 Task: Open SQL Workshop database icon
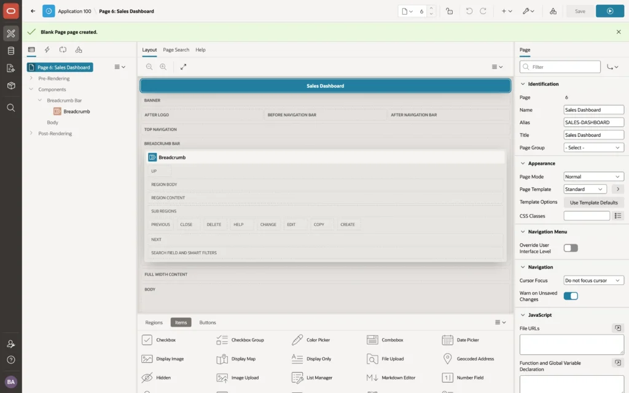(11, 50)
